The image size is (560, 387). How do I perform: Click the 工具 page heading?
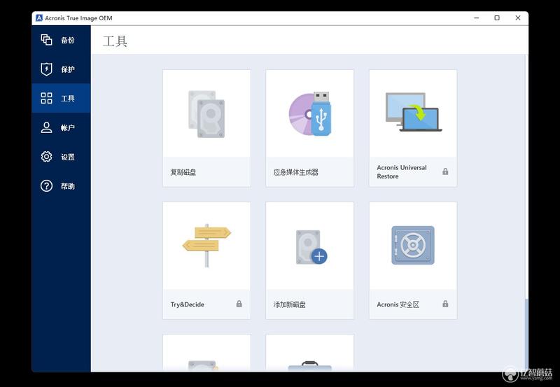[x=115, y=41]
